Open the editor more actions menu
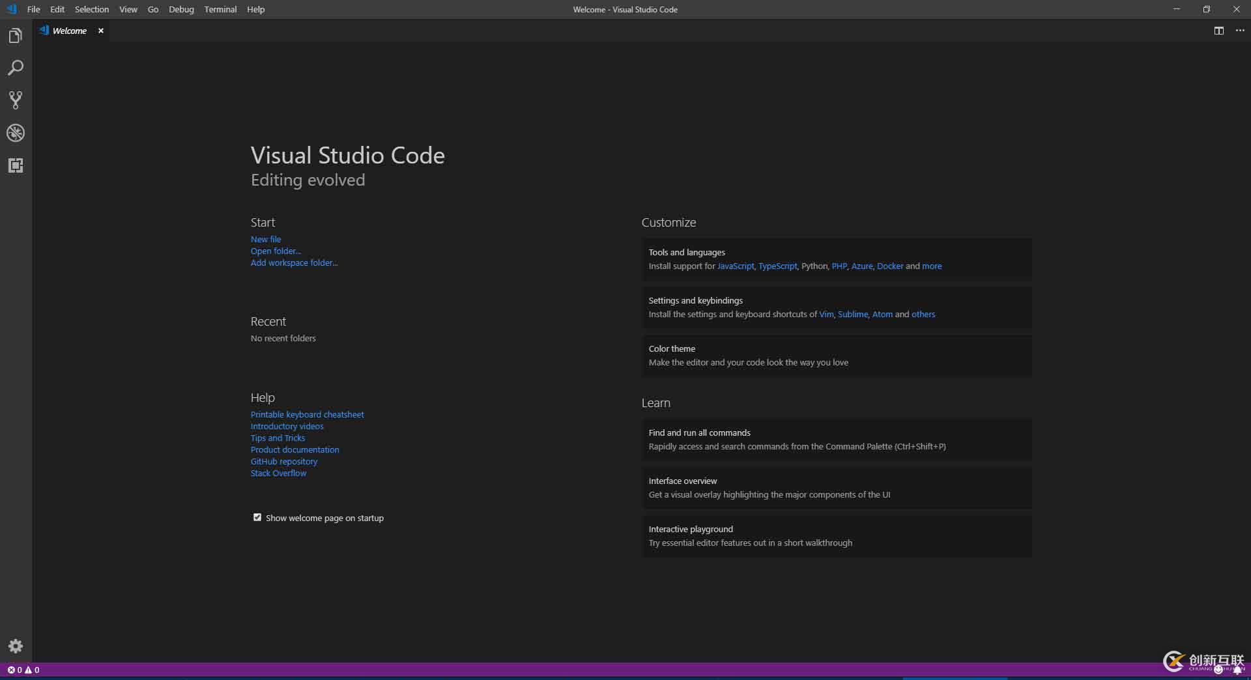This screenshot has width=1251, height=680. (x=1240, y=31)
